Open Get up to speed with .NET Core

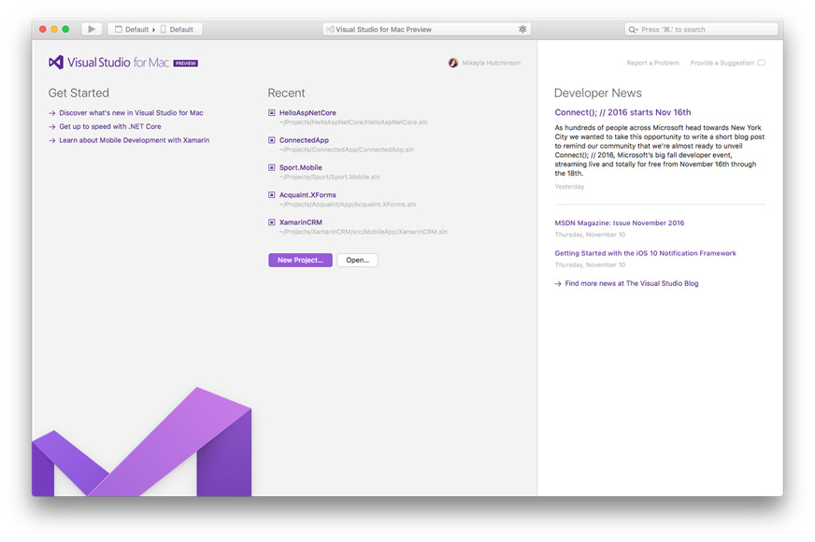point(109,126)
